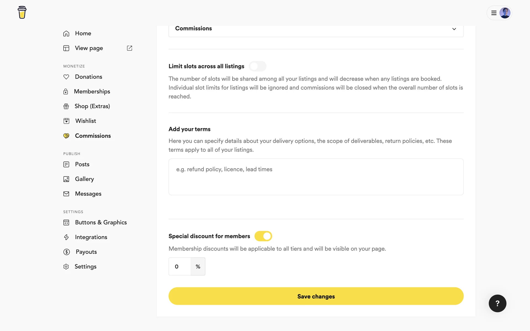The height and width of the screenshot is (331, 530).
Task: Click the Shop (Extras) gift icon
Action: coord(66,106)
